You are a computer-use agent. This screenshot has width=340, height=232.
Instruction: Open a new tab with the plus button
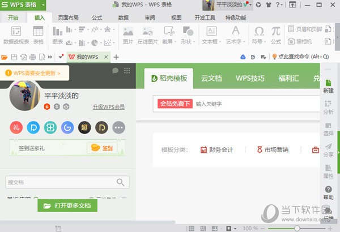(116, 57)
